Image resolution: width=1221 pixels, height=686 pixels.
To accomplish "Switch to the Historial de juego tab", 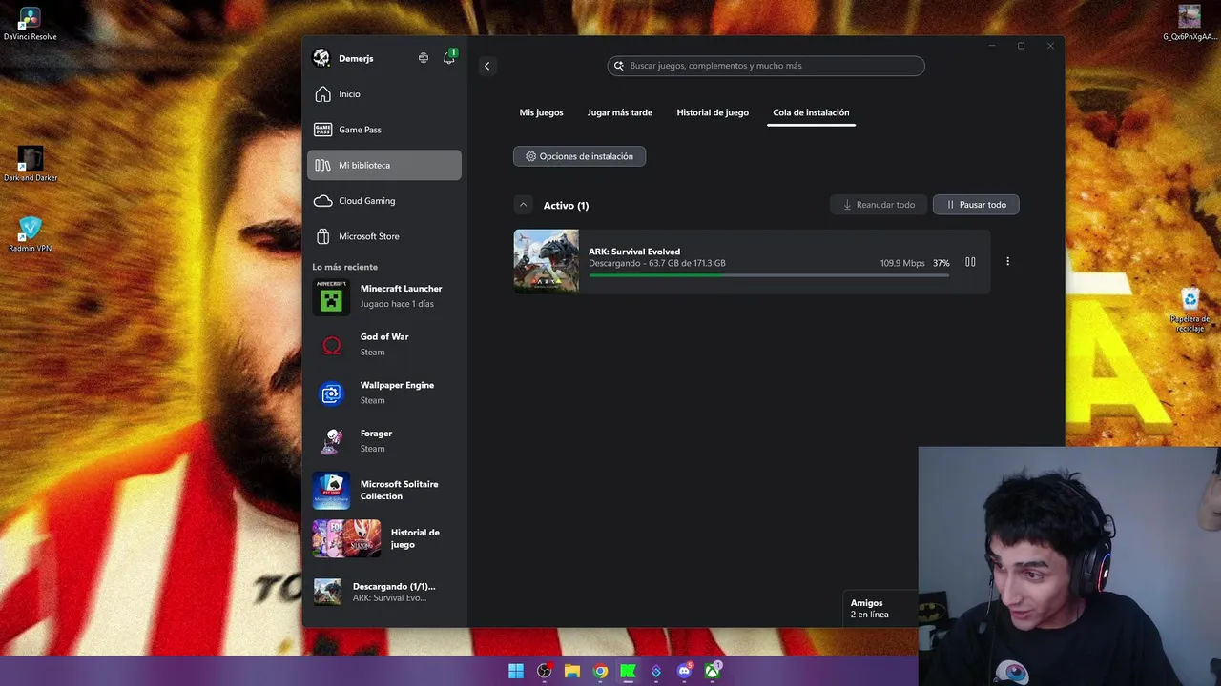I will [x=713, y=112].
